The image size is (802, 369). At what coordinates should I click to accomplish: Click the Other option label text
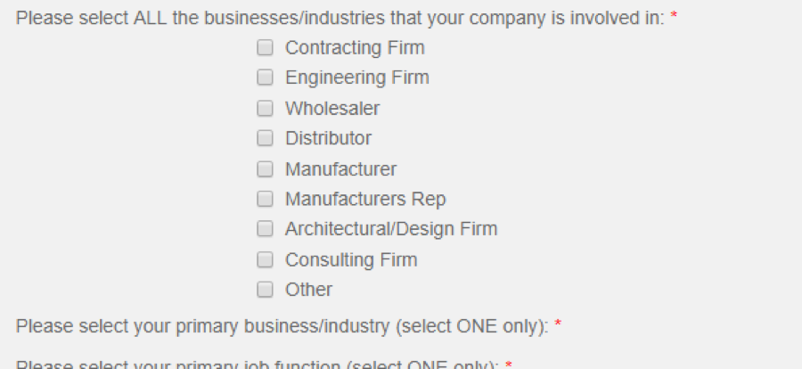click(x=309, y=290)
